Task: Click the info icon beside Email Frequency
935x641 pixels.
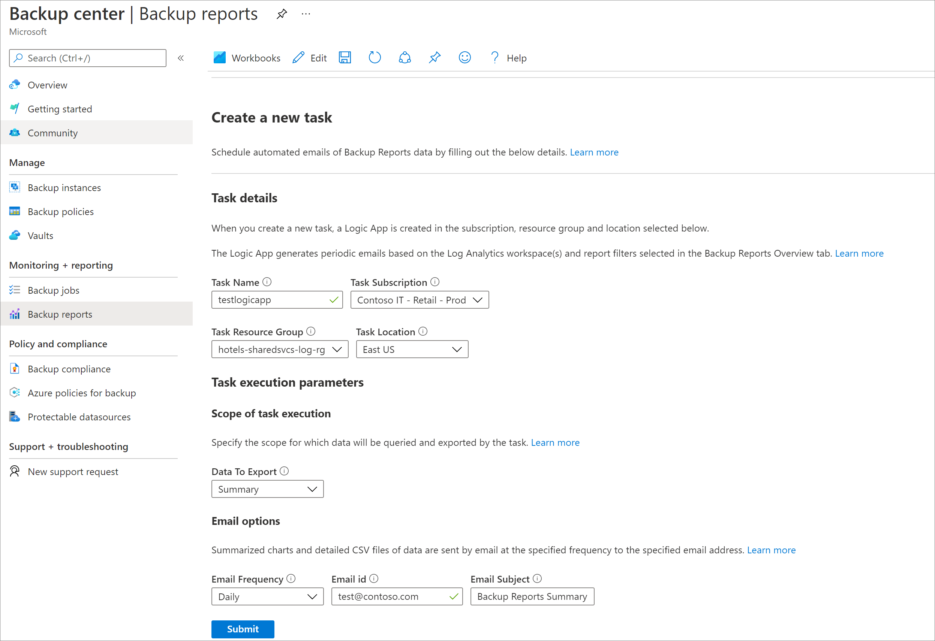Action: [x=291, y=579]
